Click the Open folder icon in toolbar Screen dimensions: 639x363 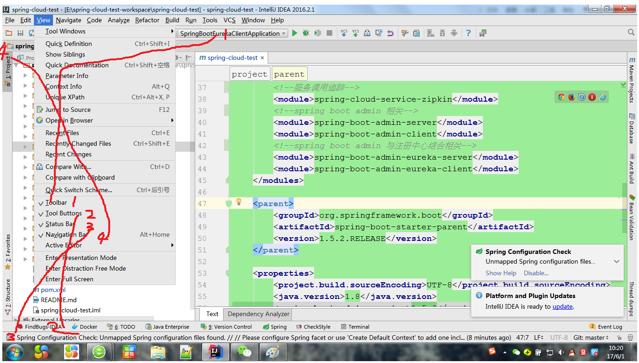pos(9,33)
